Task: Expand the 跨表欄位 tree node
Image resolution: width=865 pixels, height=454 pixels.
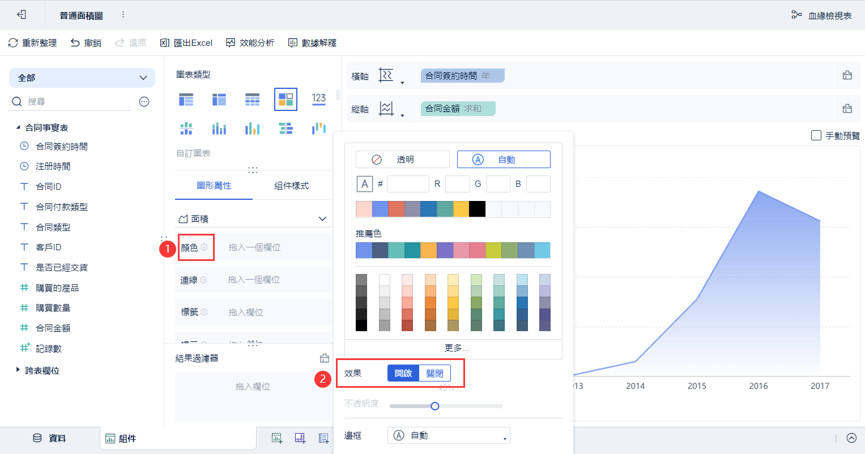Action: click(18, 370)
